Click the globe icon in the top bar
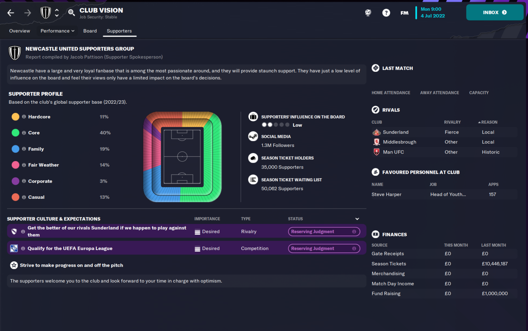Viewport: 528px width, 331px height. (368, 12)
